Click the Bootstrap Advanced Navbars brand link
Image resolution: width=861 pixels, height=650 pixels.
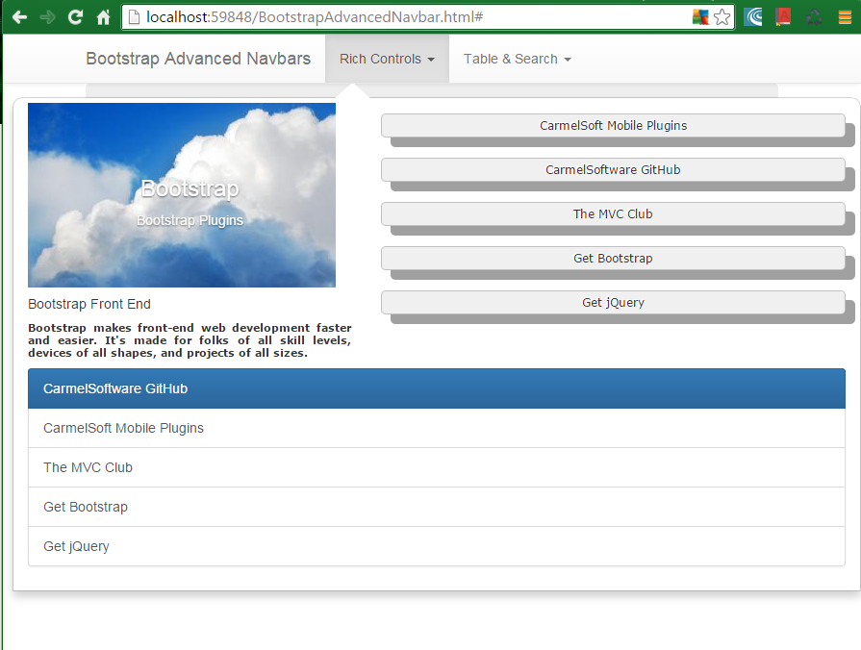click(198, 59)
